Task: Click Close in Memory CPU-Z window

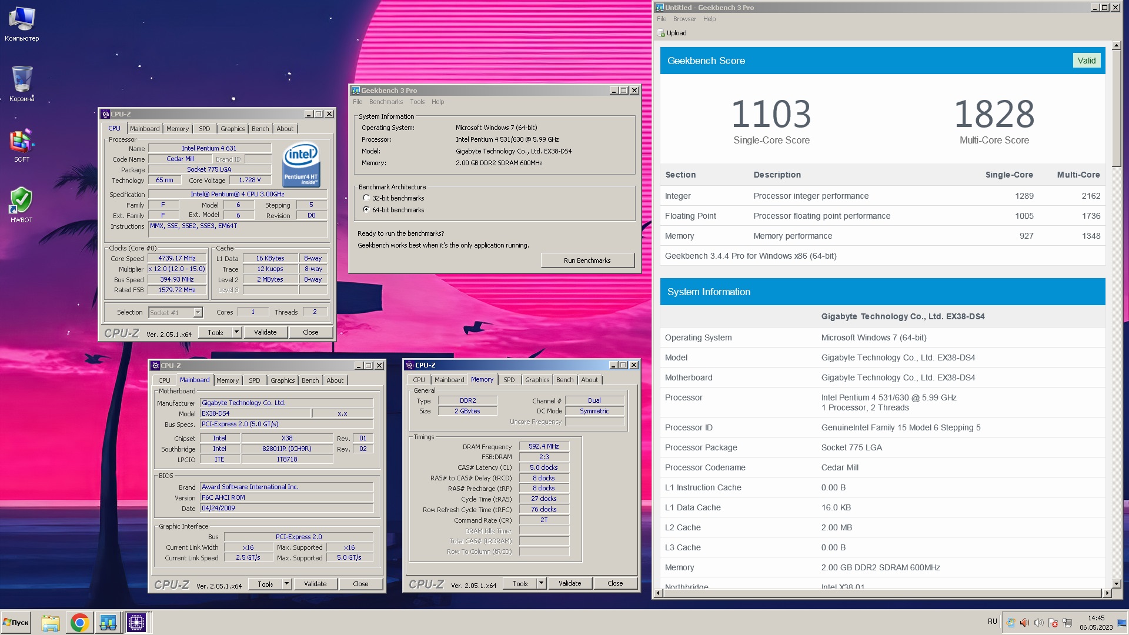Action: pyautogui.click(x=615, y=583)
